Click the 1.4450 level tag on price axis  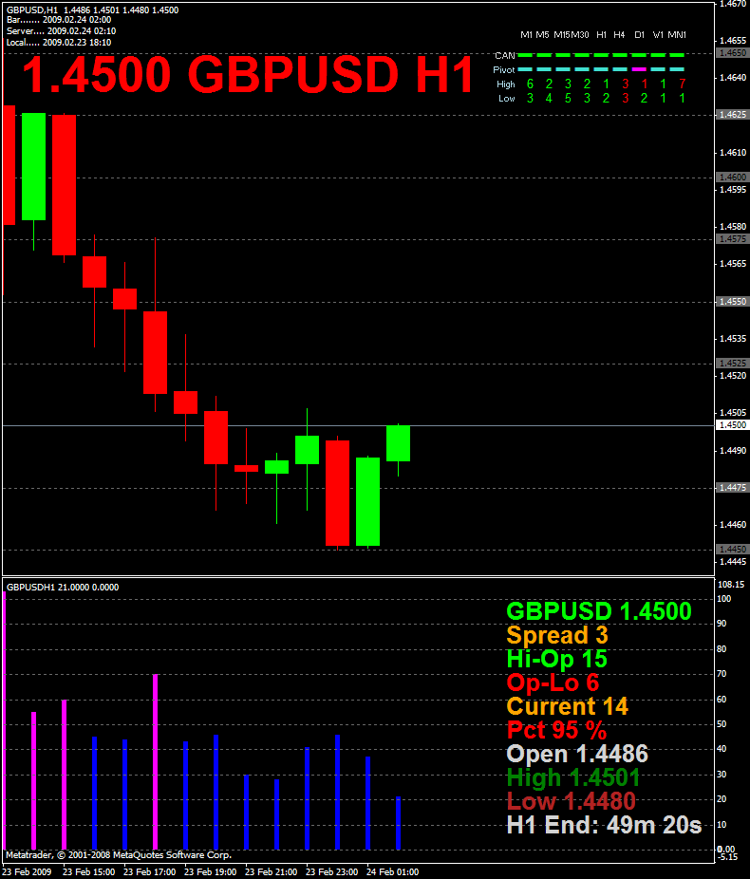(733, 550)
